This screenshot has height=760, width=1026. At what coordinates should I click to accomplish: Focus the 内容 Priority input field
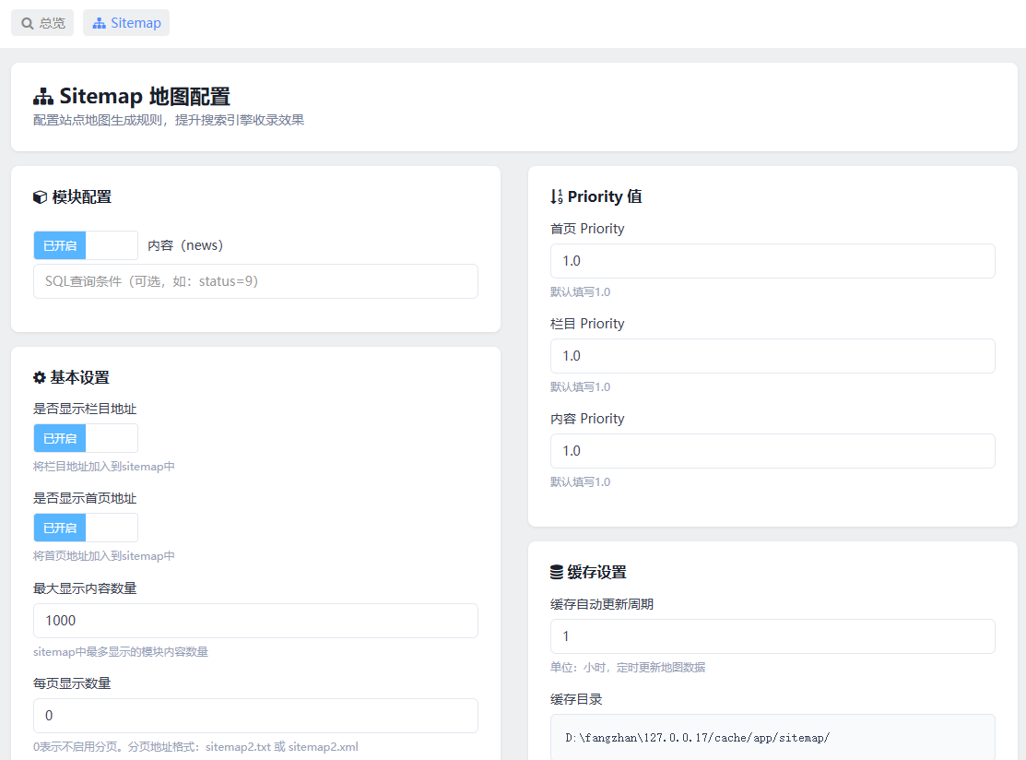click(x=772, y=451)
